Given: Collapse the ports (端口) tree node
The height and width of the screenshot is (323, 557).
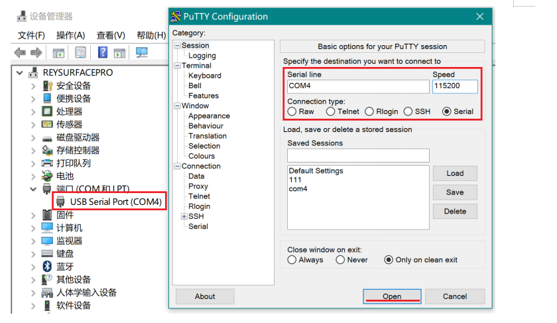Looking at the screenshot, I should click(34, 189).
